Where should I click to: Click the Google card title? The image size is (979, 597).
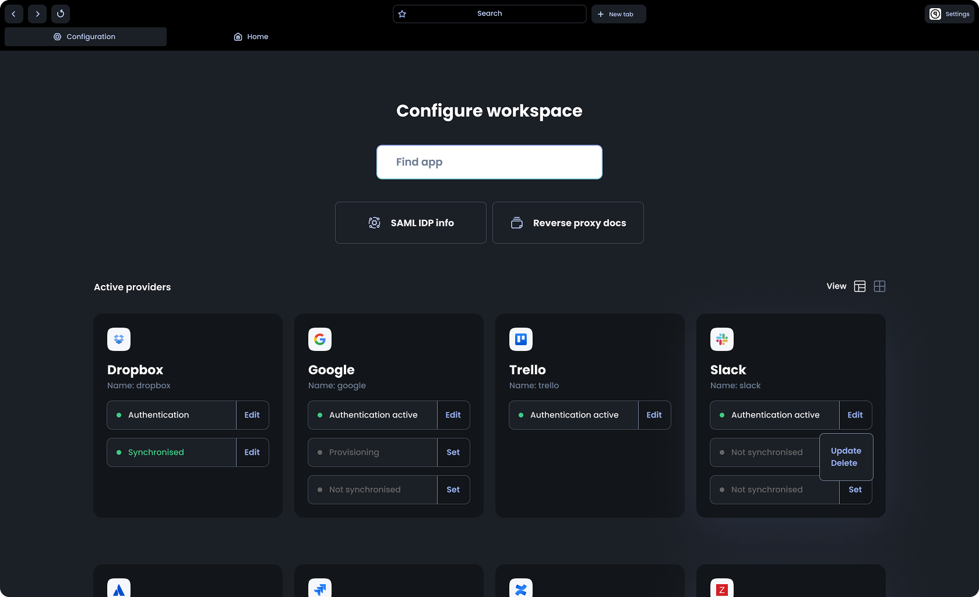(x=332, y=370)
